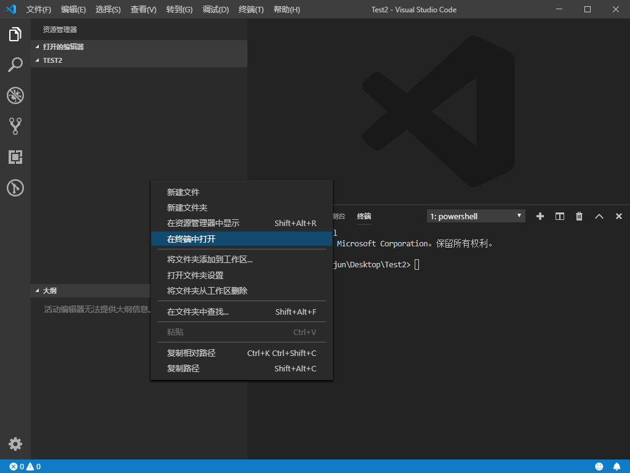The width and height of the screenshot is (630, 473).
Task: Open notifications bell in status bar
Action: coord(616,467)
